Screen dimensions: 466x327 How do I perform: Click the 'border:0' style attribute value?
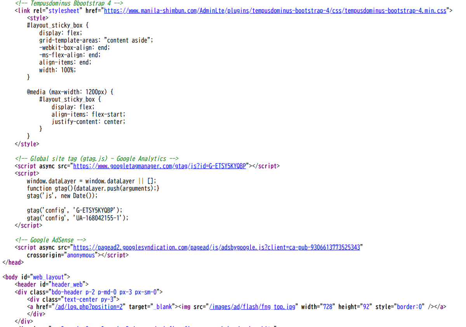tap(410, 306)
